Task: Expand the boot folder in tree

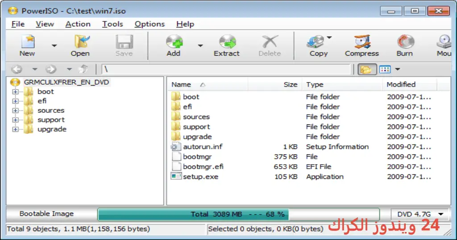Action: pos(15,92)
